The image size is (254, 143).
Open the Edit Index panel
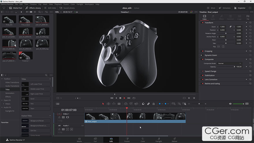50,8
